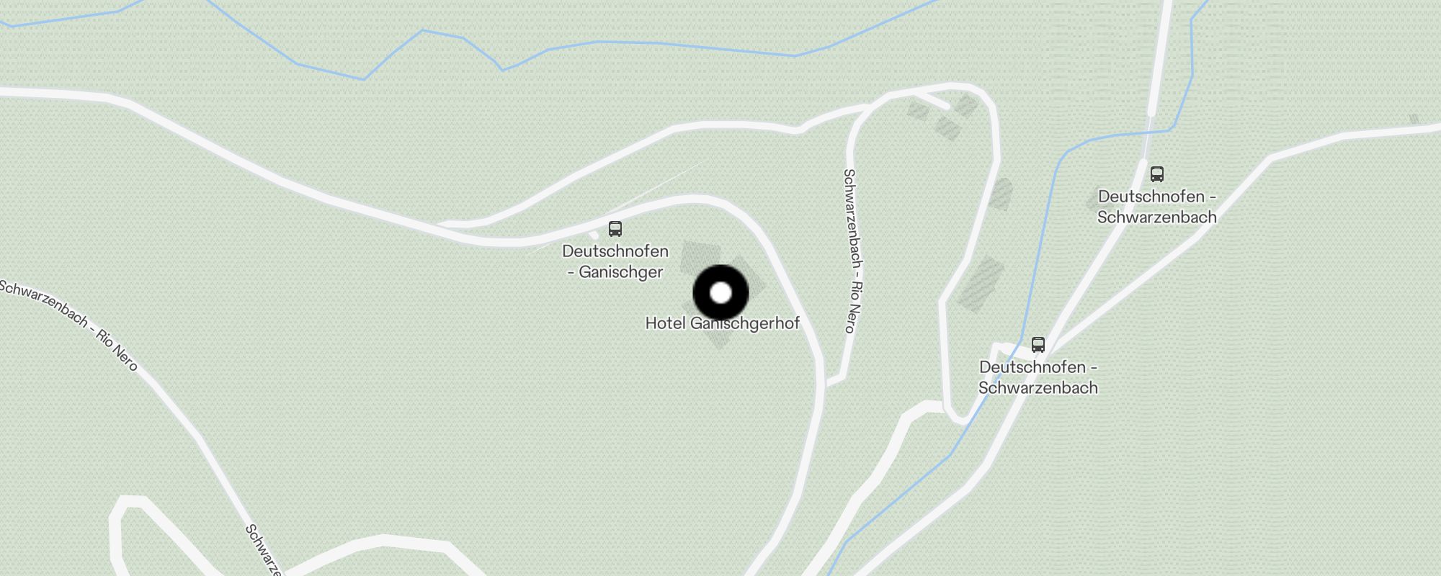Click the black circular hotel location marker
Image resolution: width=1441 pixels, height=576 pixels.
pos(721,293)
